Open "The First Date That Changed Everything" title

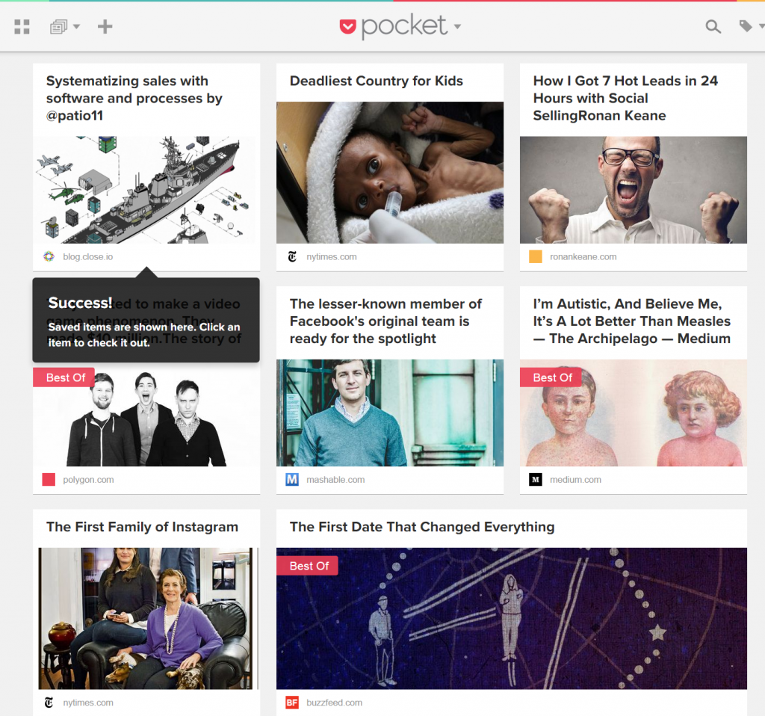(422, 527)
